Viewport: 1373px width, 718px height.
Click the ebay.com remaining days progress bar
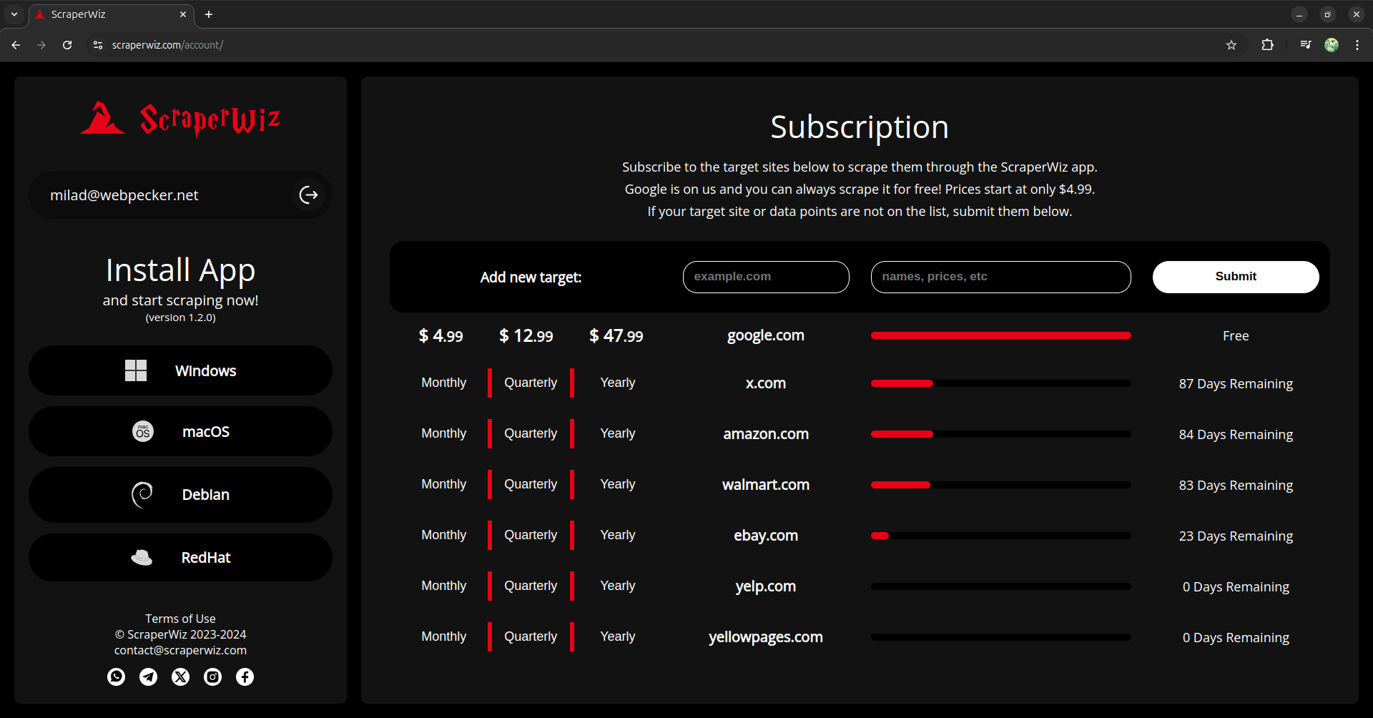pyautogui.click(x=1000, y=536)
